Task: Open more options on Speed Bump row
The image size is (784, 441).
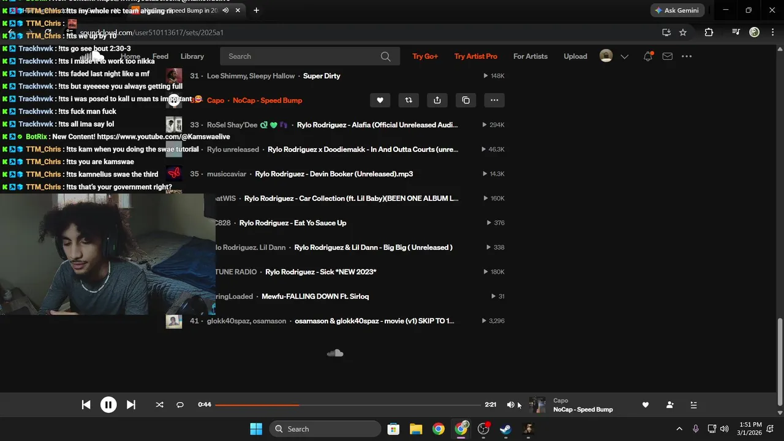Action: pos(494,100)
